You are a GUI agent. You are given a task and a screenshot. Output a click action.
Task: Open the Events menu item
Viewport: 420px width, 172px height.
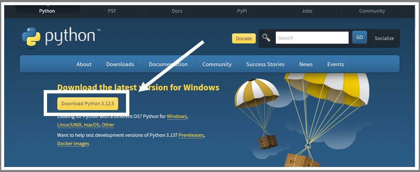(x=336, y=64)
